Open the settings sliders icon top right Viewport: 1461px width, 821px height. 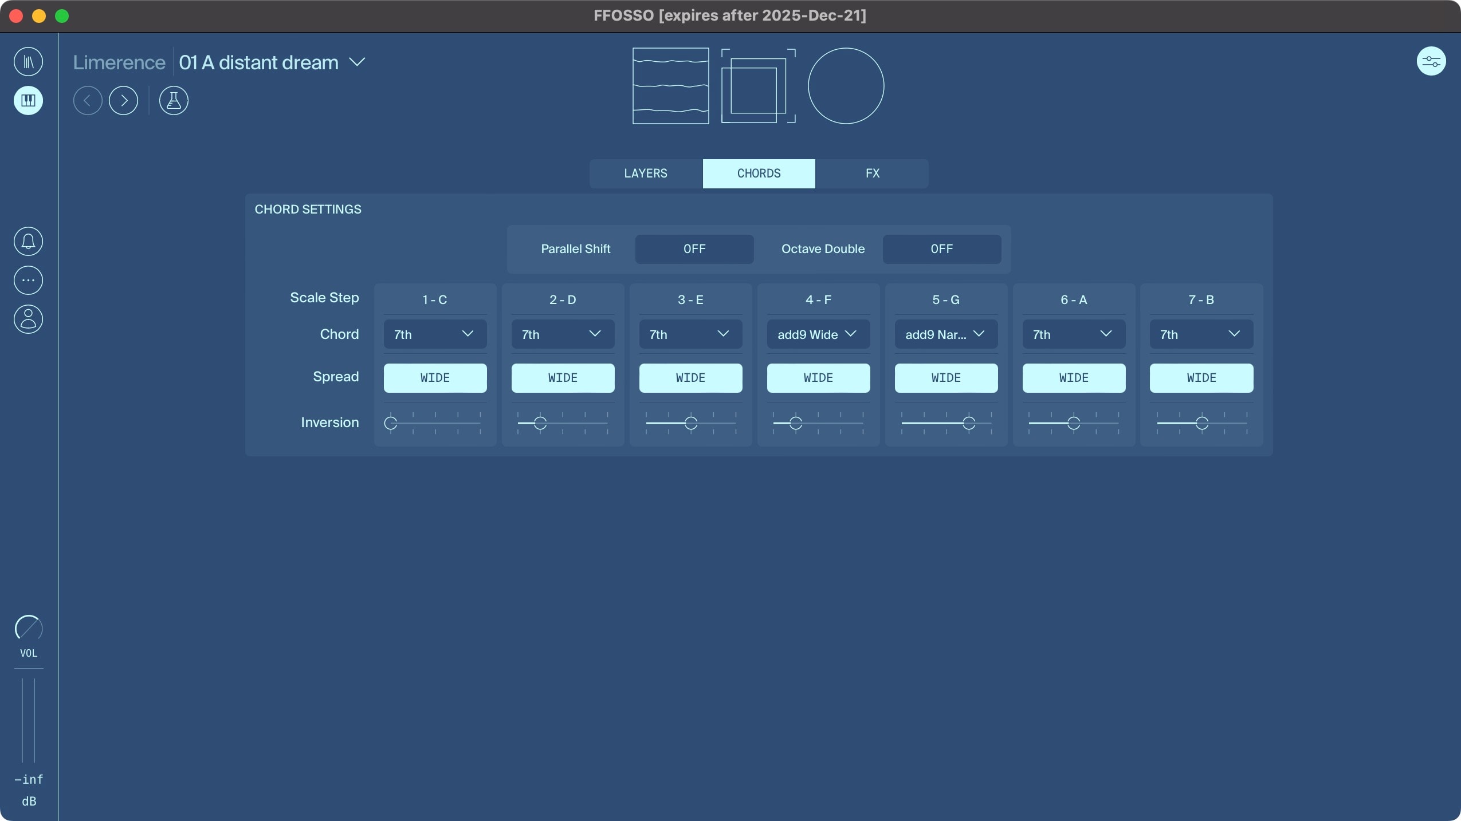pyautogui.click(x=1431, y=61)
